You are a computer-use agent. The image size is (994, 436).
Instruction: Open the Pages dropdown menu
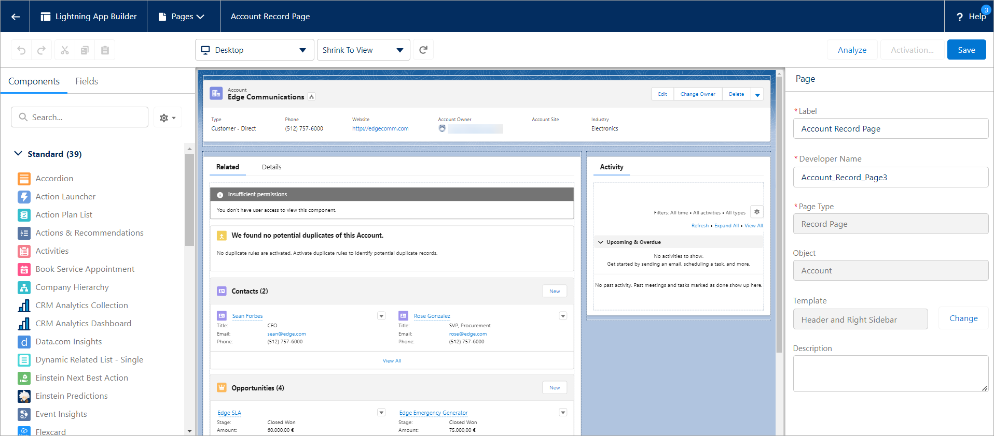pyautogui.click(x=181, y=17)
